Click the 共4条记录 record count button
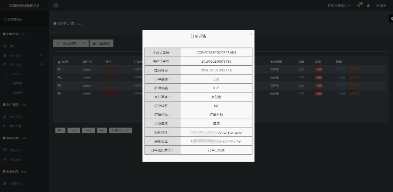 pos(121,131)
